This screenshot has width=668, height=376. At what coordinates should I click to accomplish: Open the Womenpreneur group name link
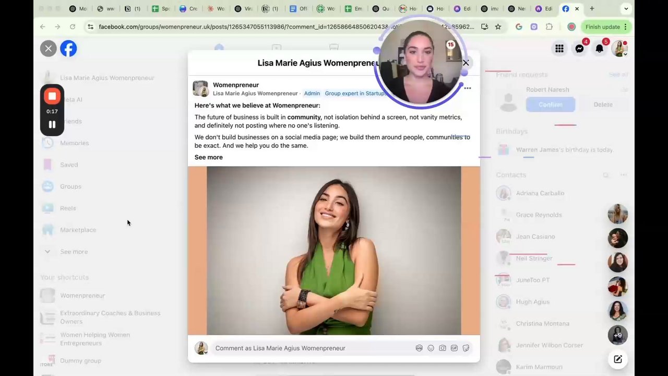(236, 85)
